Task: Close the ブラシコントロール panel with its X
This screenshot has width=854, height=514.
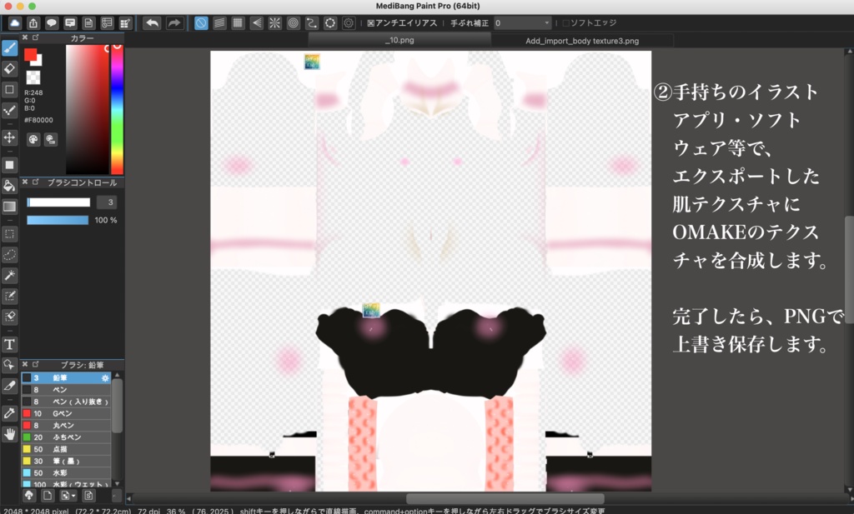Action: click(25, 182)
